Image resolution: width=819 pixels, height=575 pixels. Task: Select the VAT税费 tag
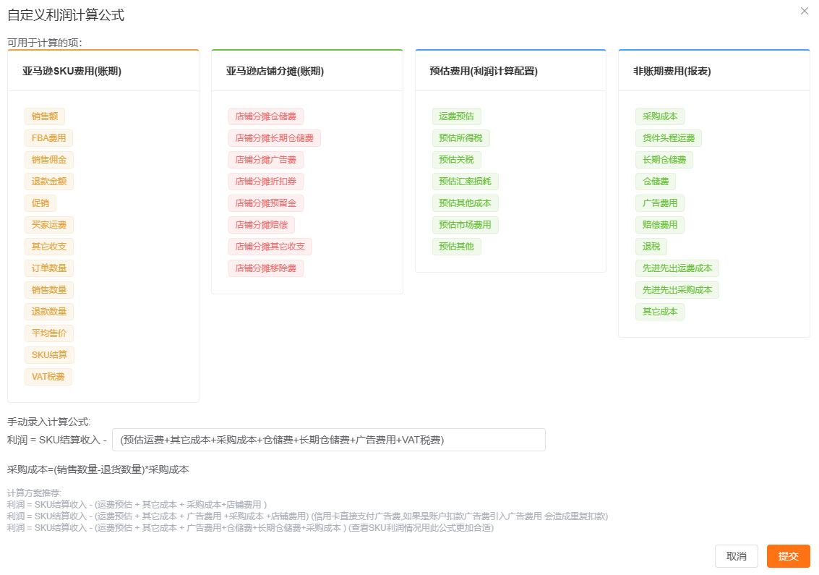(x=48, y=377)
